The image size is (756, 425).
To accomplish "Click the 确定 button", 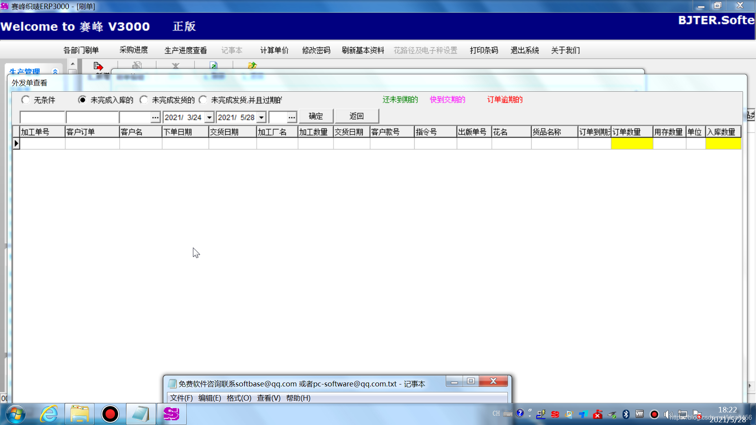I will (x=316, y=116).
